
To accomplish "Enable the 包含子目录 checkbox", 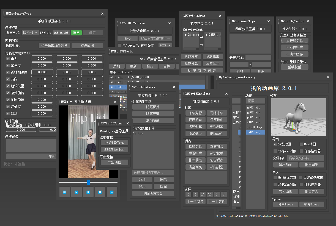I will tap(119, 45).
